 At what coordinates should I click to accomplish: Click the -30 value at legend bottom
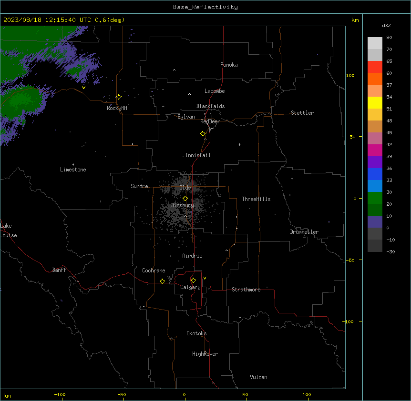coord(390,251)
